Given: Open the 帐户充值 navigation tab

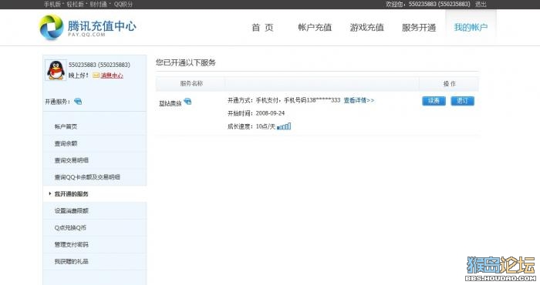Looking at the screenshot, I should [x=315, y=28].
